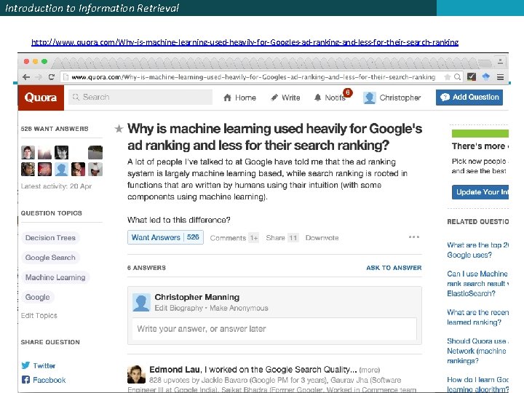Image resolution: width=524 pixels, height=393 pixels.
Task: Share question on Facebook
Action: (x=44, y=380)
